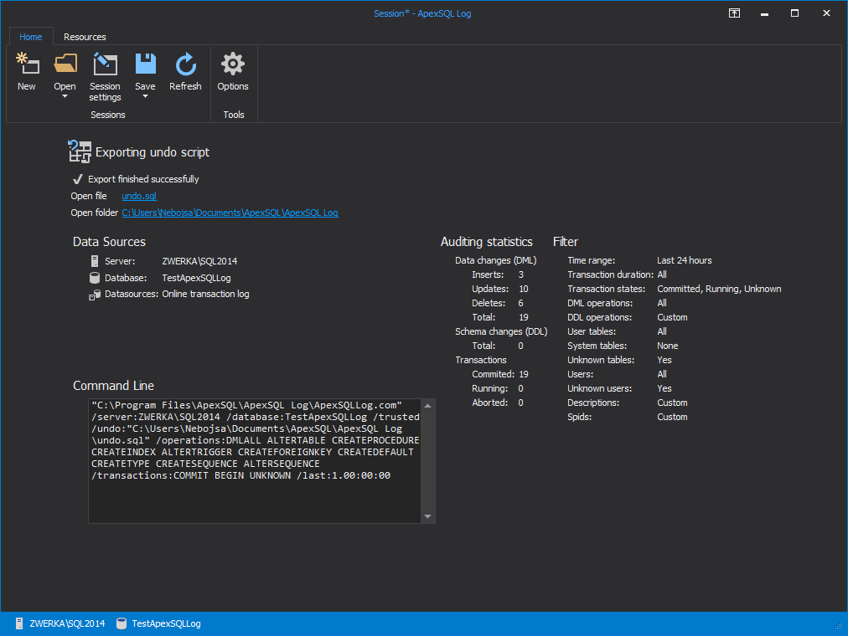The image size is (848, 636).
Task: Switch to the Resources tab
Action: [85, 37]
